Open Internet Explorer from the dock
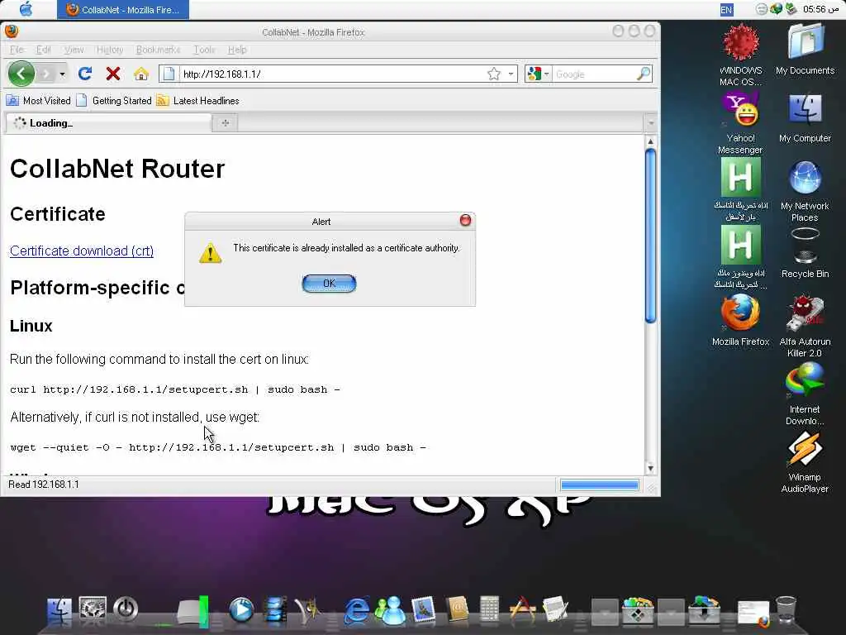The width and height of the screenshot is (846, 635). (x=357, y=611)
